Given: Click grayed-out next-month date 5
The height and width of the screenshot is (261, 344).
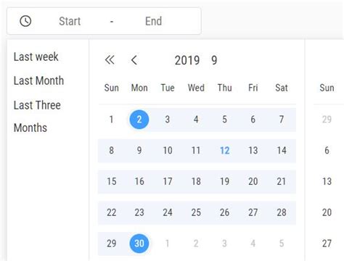Looking at the screenshot, I should tap(282, 244).
